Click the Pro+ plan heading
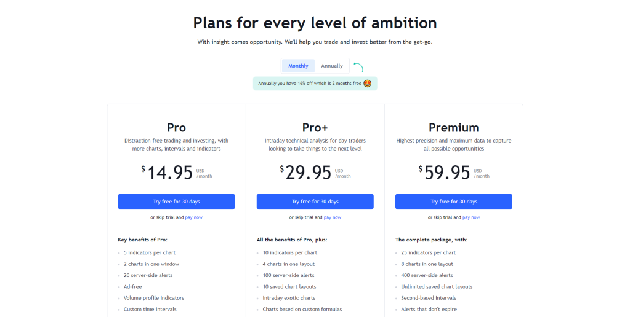The width and height of the screenshot is (630, 317). pos(315,127)
